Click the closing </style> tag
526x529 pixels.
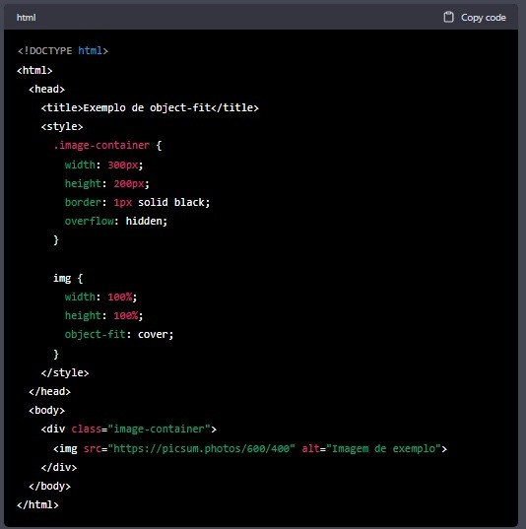pos(65,372)
